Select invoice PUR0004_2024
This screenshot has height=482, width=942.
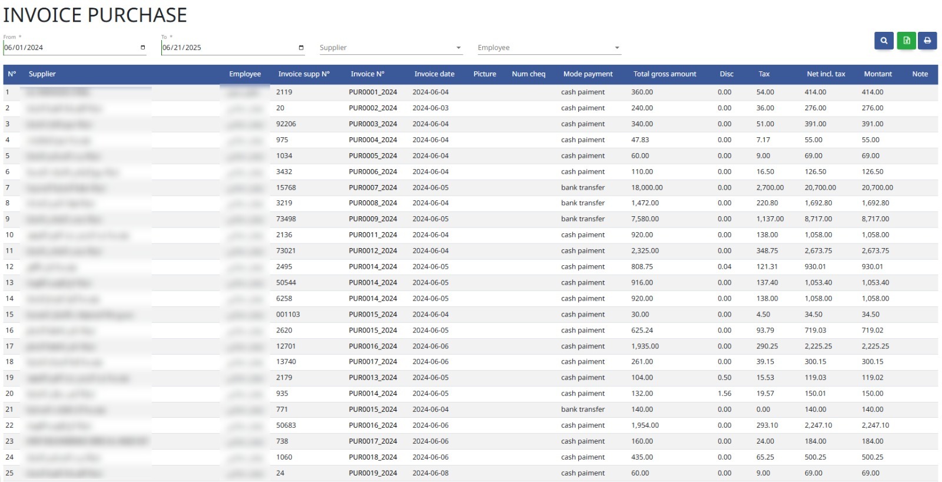(373, 140)
